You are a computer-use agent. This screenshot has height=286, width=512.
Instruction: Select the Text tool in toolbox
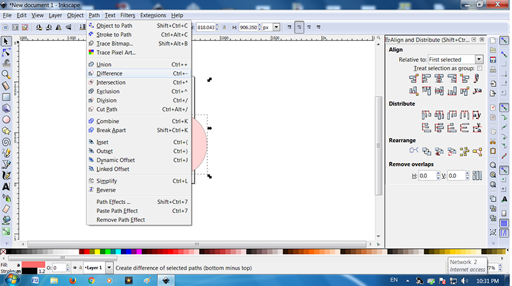click(x=6, y=187)
